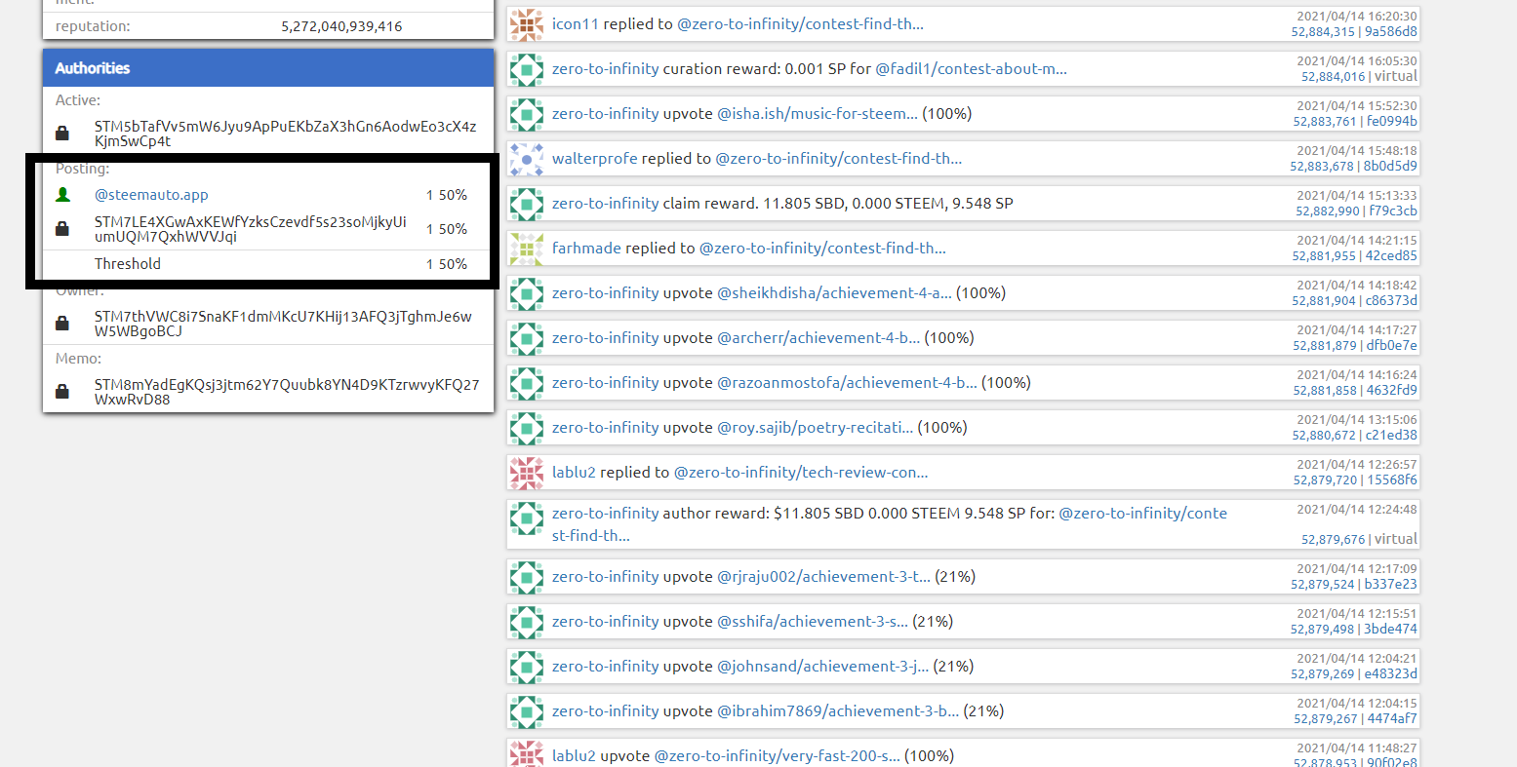
Task: Open block number 52,881,858
Action: point(1325,391)
